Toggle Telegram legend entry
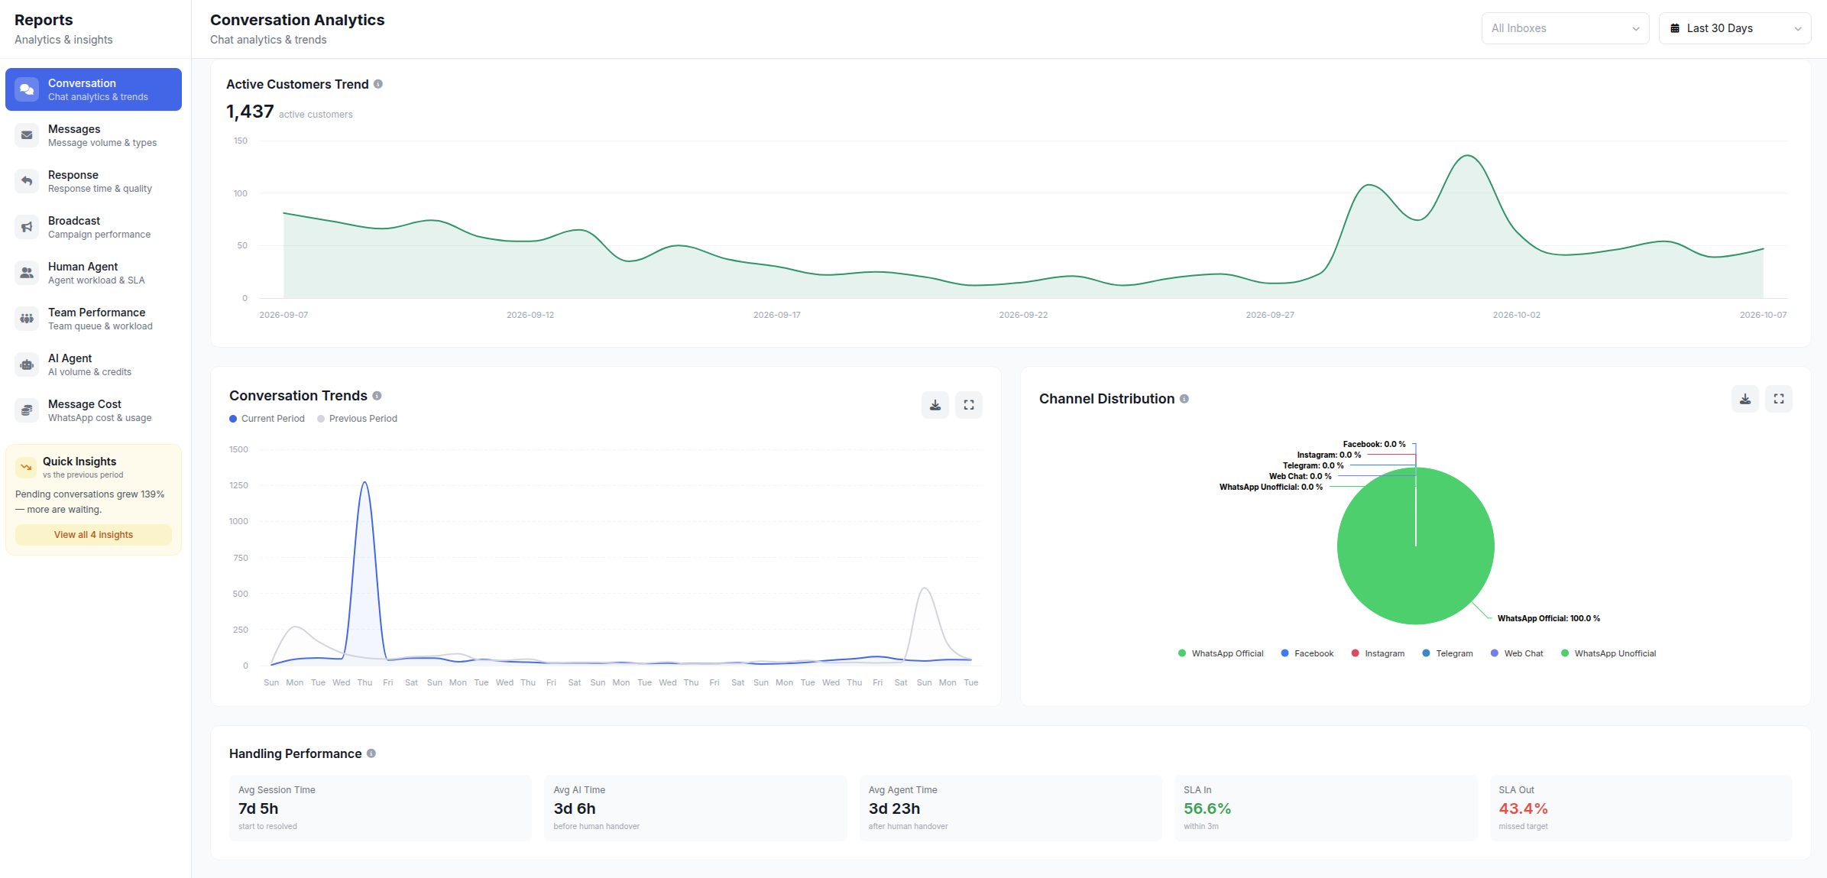Image resolution: width=1827 pixels, height=878 pixels. 1447,653
